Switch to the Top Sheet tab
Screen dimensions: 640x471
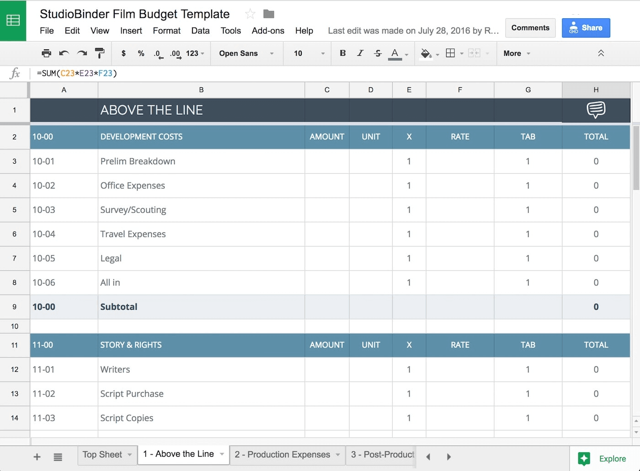[x=102, y=455]
